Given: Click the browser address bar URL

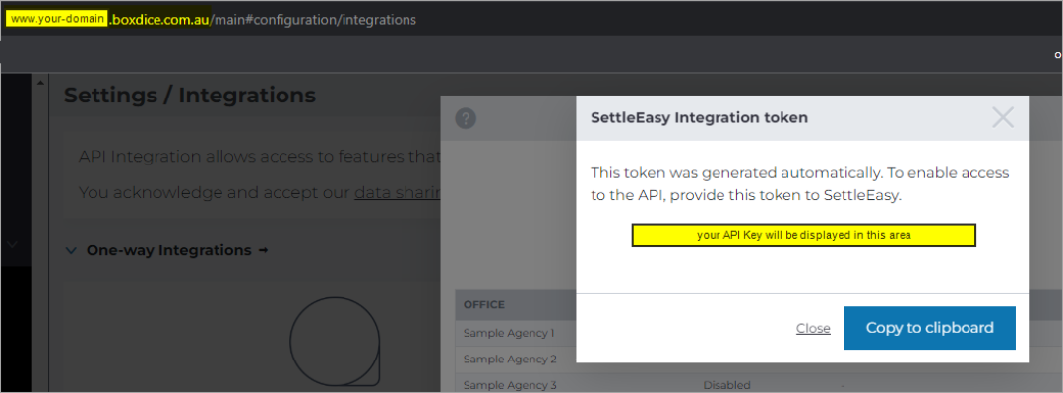Looking at the screenshot, I should tap(211, 19).
